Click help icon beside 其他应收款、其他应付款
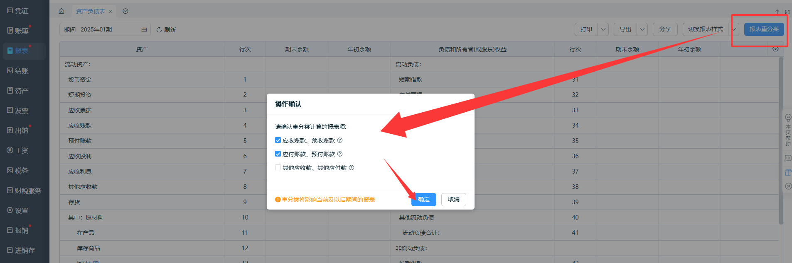Viewport: 792px width, 263px height. [352, 168]
